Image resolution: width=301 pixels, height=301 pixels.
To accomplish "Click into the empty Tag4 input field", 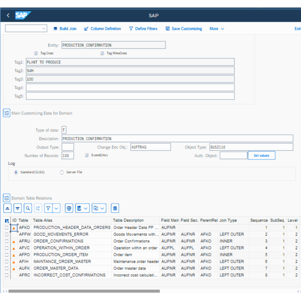I will [x=130, y=87].
